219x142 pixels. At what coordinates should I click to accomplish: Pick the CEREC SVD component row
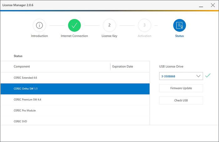tap(75, 121)
